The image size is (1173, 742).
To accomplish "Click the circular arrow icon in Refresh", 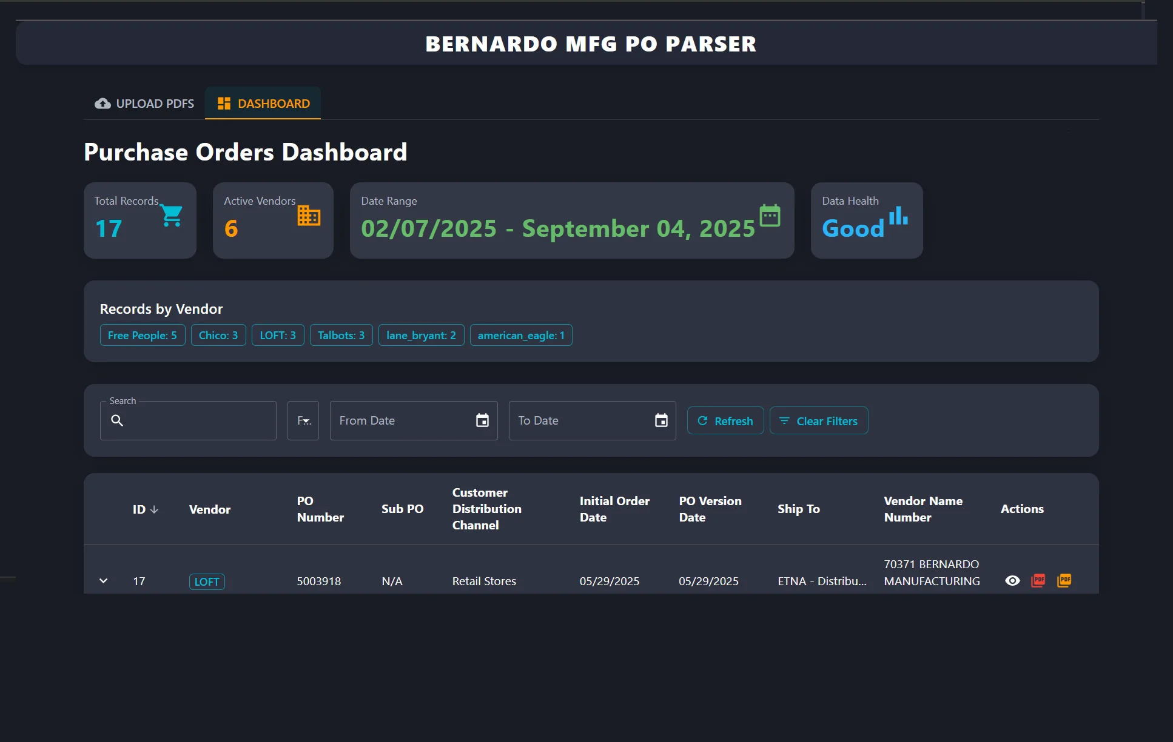I will (702, 420).
